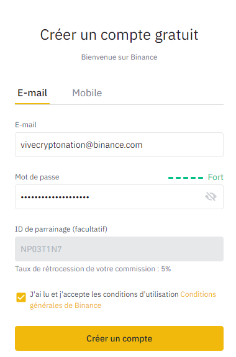Focus the masked password input field
Image resolution: width=236 pixels, height=357 pixels.
[x=119, y=197]
